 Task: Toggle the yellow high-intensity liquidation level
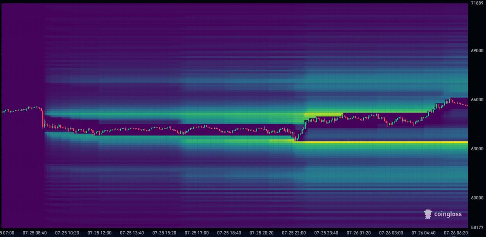(405, 143)
